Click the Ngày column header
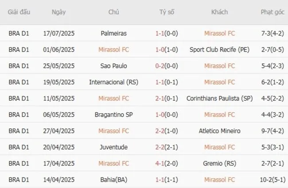 click(58, 12)
